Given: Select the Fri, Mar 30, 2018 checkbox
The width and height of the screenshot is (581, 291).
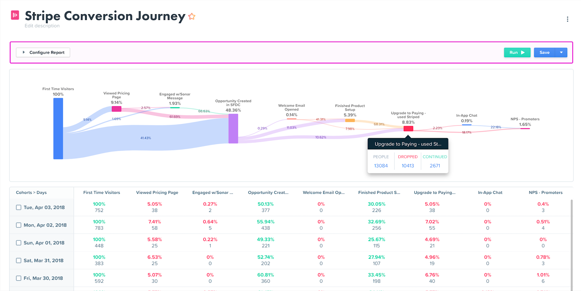Looking at the screenshot, I should [19, 278].
